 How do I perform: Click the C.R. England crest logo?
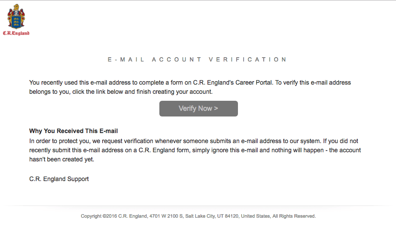[x=16, y=17]
